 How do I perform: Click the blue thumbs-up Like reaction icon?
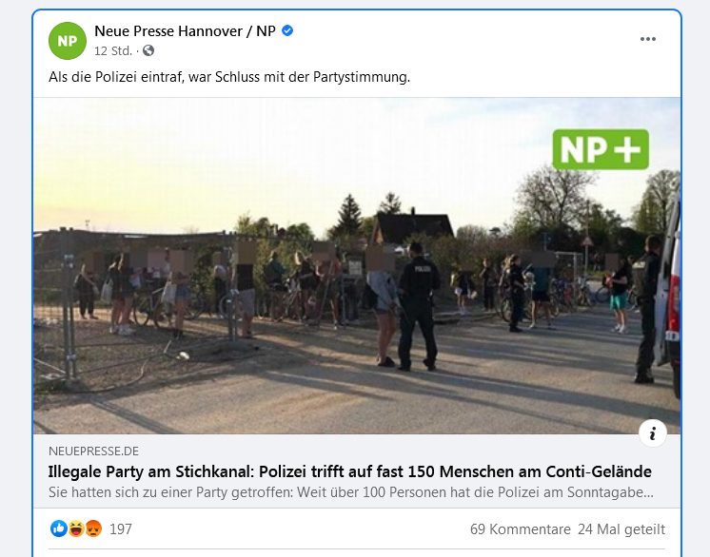(x=59, y=528)
